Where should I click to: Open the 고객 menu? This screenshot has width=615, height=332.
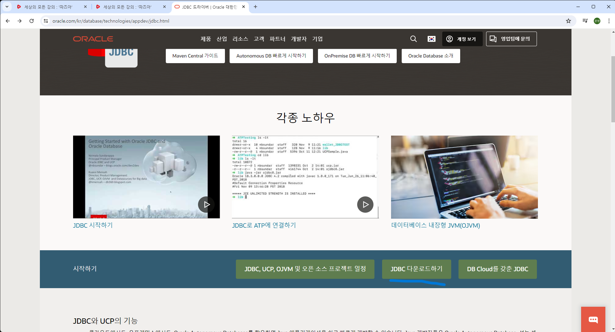pos(259,39)
